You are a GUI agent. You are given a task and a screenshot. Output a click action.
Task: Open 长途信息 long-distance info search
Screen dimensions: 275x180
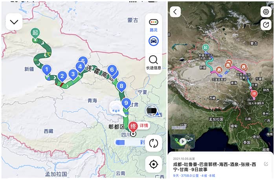coord(154,63)
